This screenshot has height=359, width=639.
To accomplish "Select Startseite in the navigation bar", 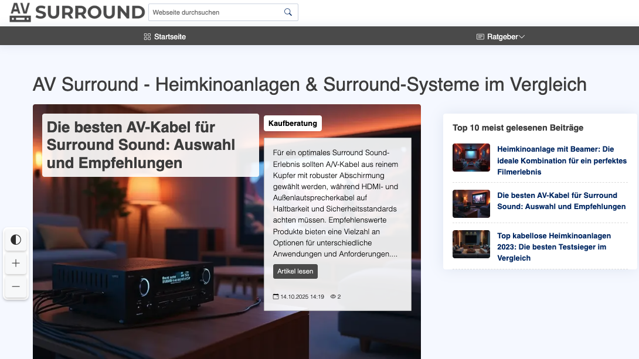I will (169, 36).
